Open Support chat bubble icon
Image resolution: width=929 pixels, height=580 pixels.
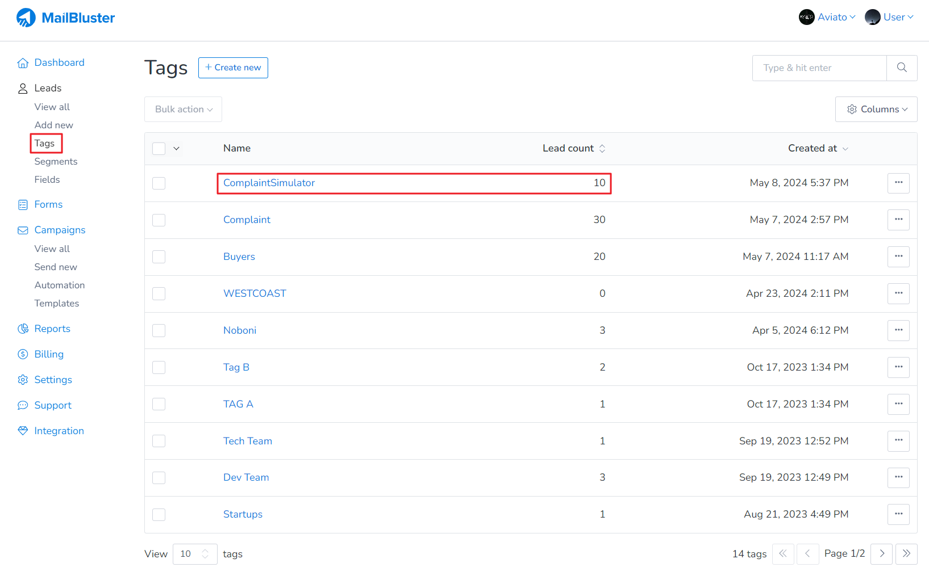coord(23,406)
